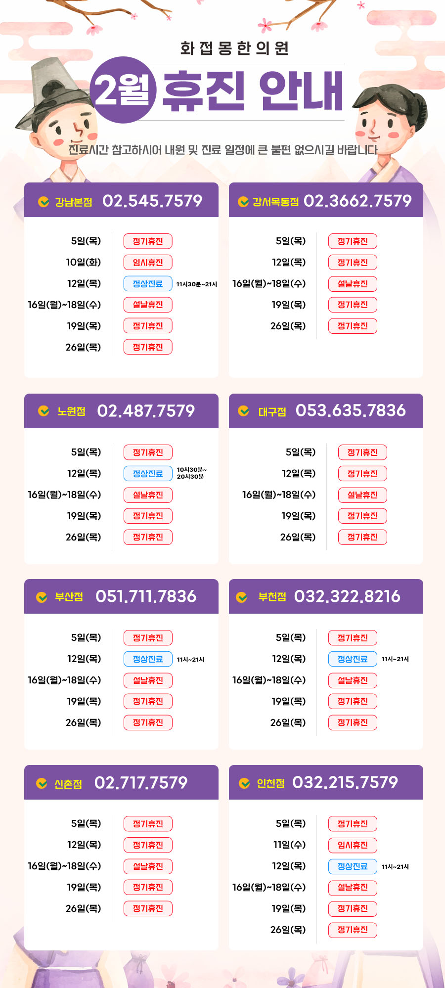This screenshot has width=445, height=988.
Task: Click the purple 2월 circle badge
Action: point(123,90)
